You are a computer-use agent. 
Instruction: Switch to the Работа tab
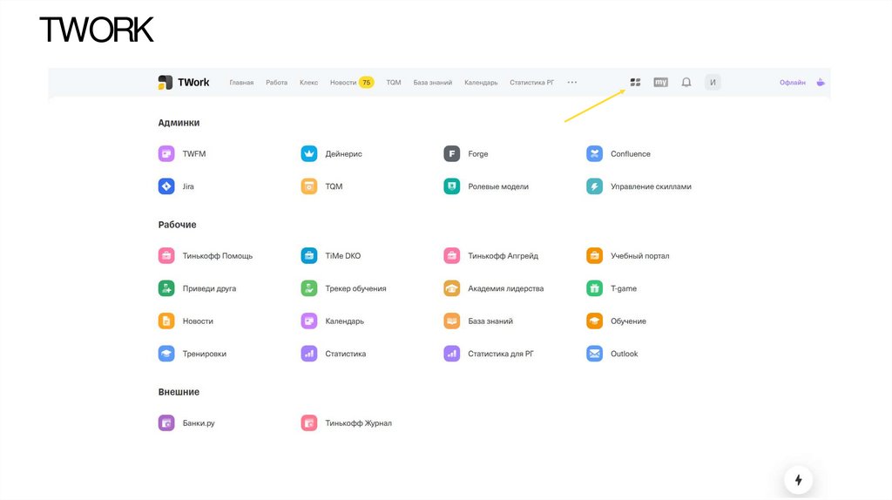tap(276, 83)
